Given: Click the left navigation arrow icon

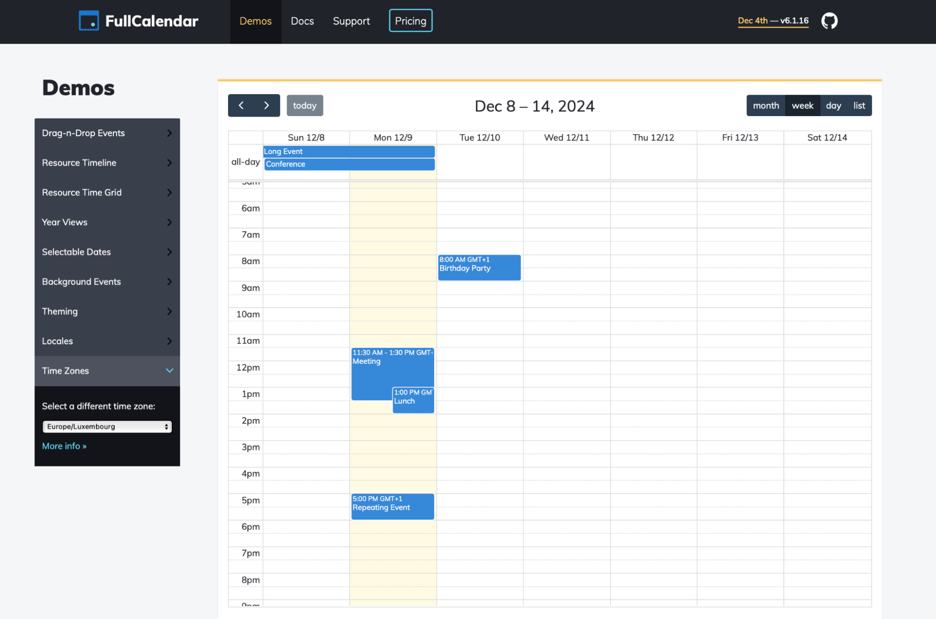Looking at the screenshot, I should (241, 105).
